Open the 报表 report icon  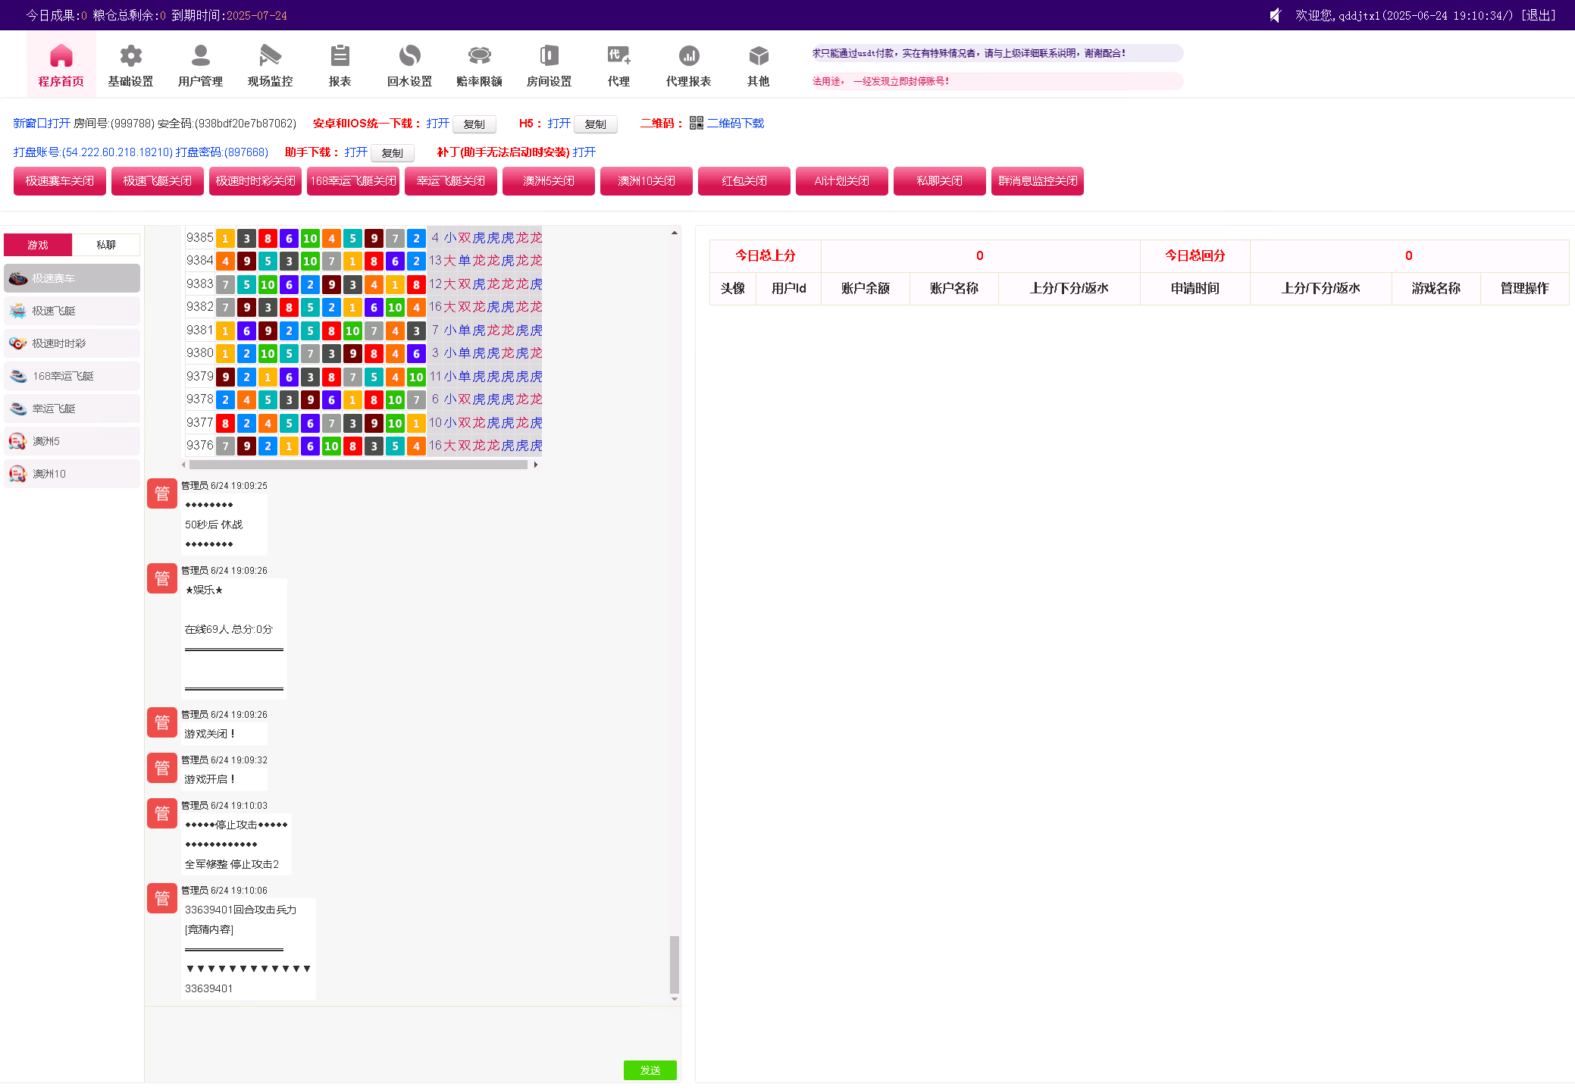(340, 56)
